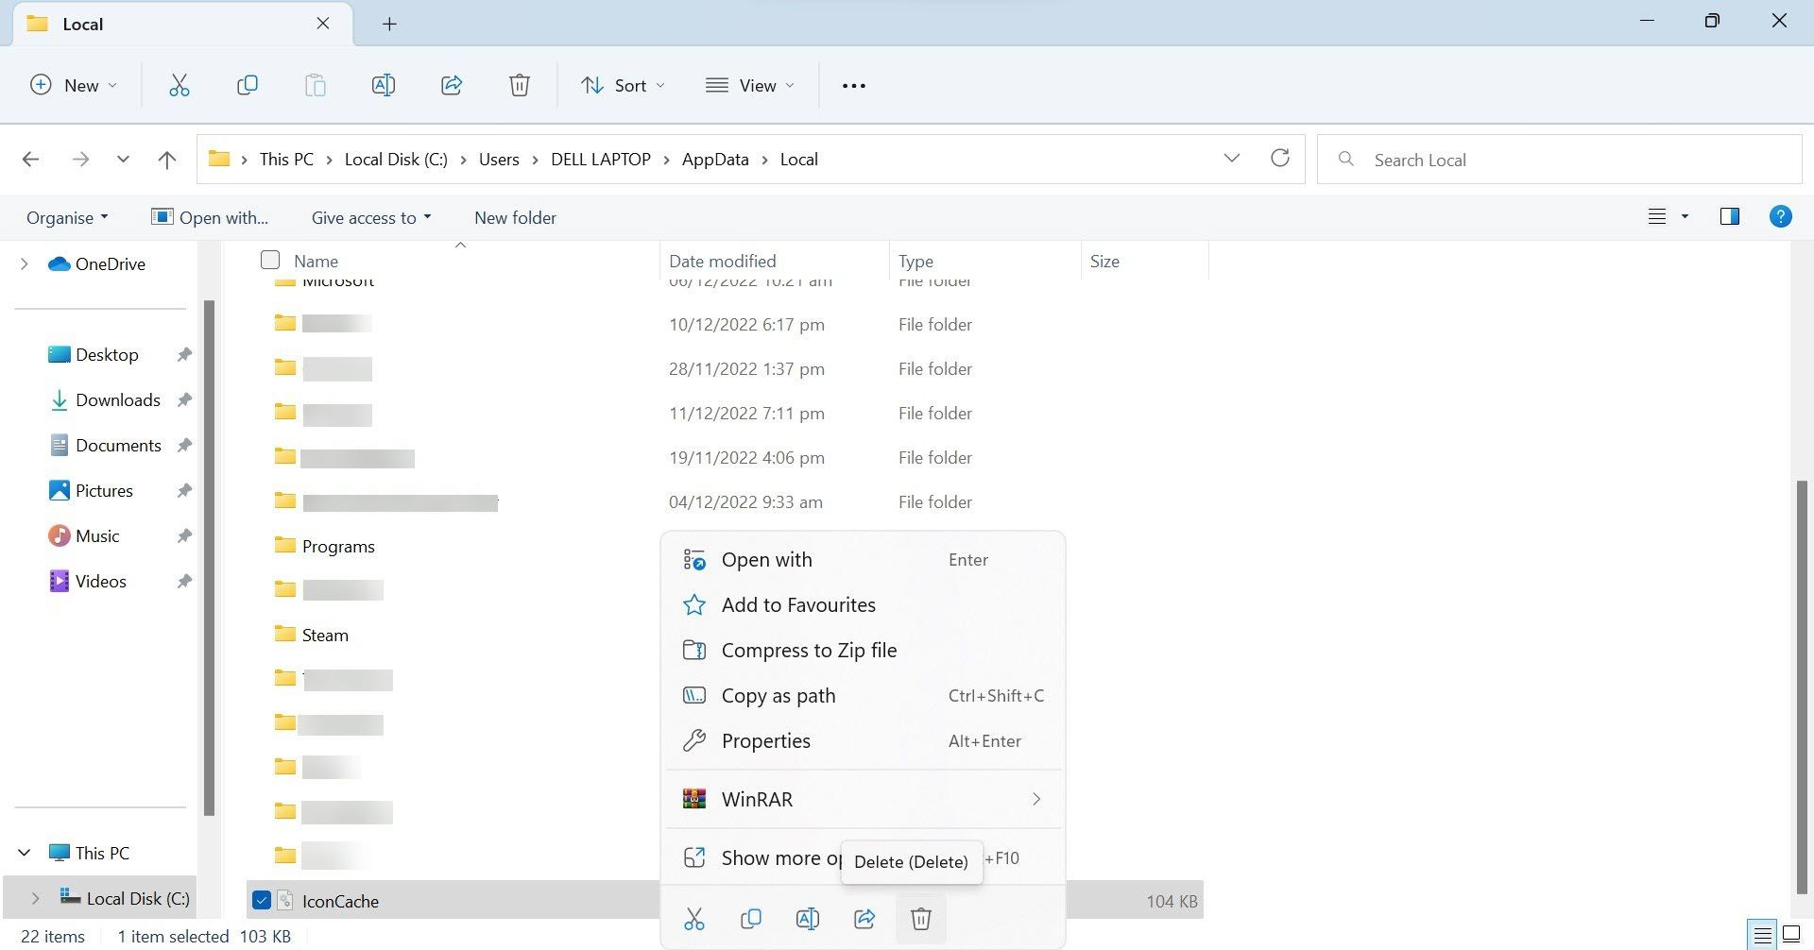Uncheck the IconCache selection checkbox
This screenshot has width=1814, height=950.
point(261,900)
